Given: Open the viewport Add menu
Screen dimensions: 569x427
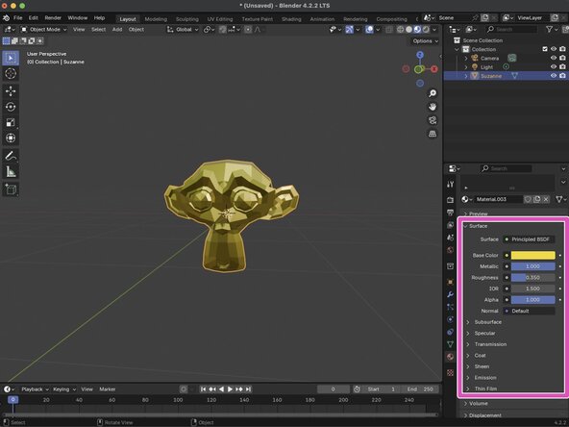Looking at the screenshot, I should pos(117,30).
